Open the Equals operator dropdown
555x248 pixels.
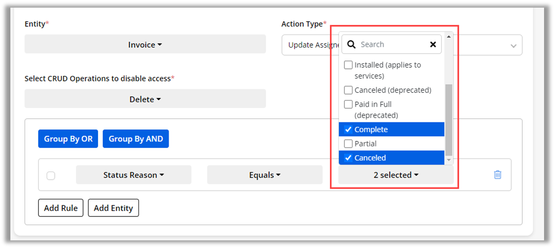pyautogui.click(x=265, y=175)
